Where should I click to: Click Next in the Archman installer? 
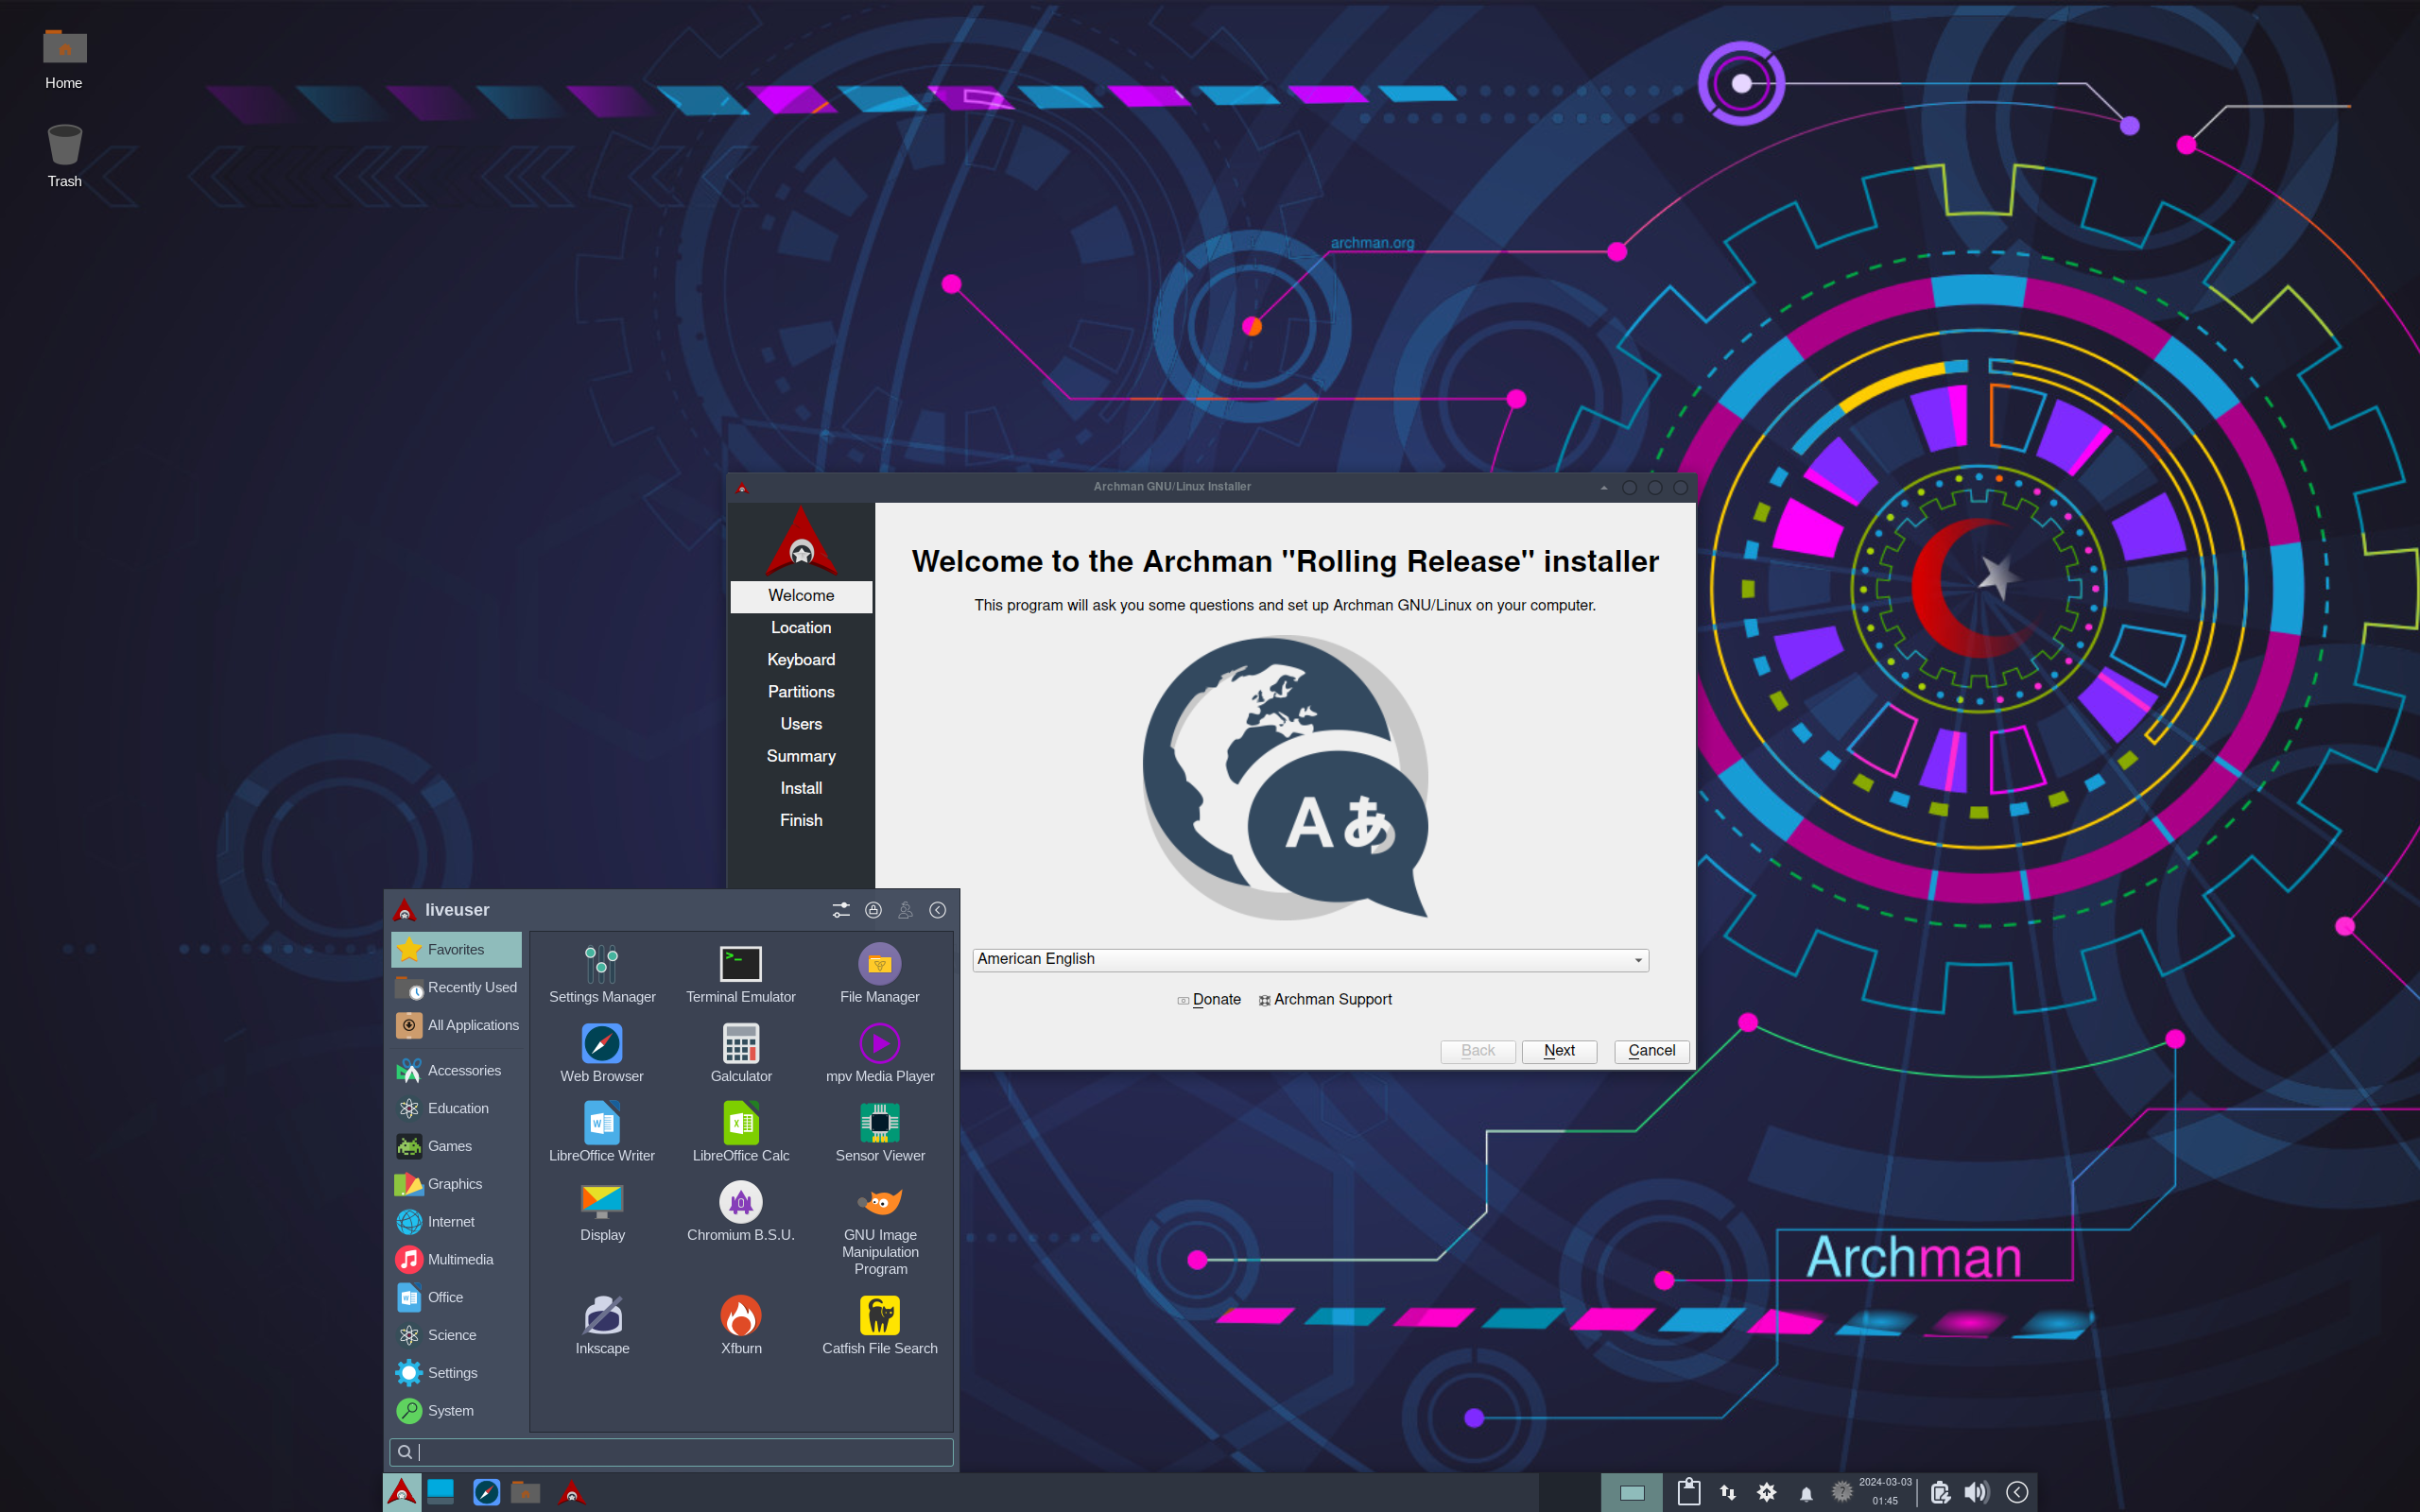1559,1050
